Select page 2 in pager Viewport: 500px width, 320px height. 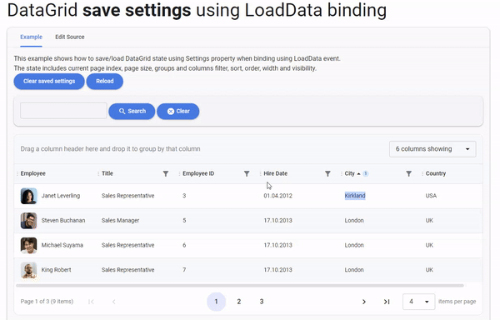(x=239, y=302)
